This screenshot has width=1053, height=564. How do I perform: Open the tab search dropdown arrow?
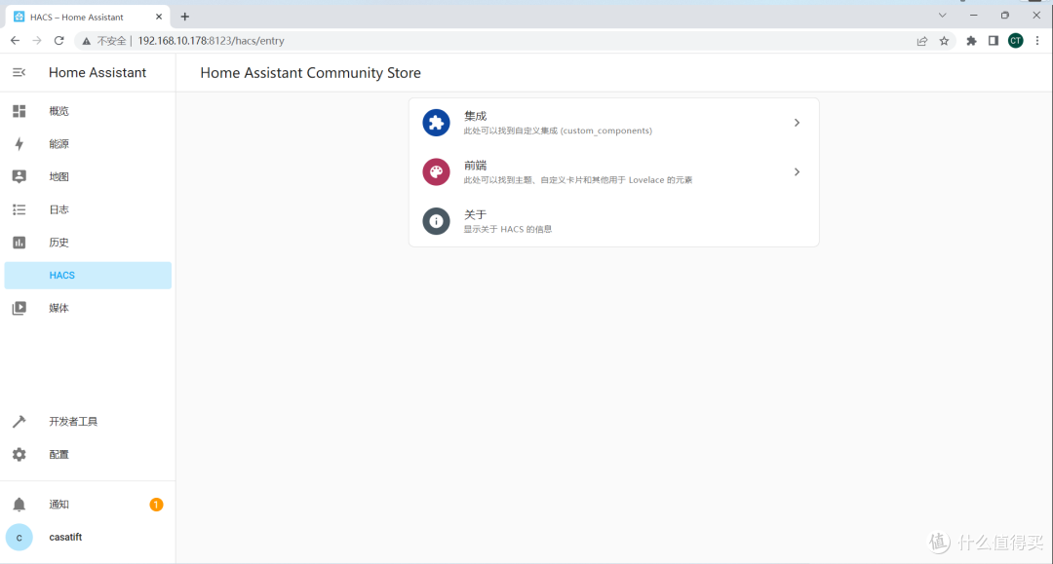coord(942,16)
